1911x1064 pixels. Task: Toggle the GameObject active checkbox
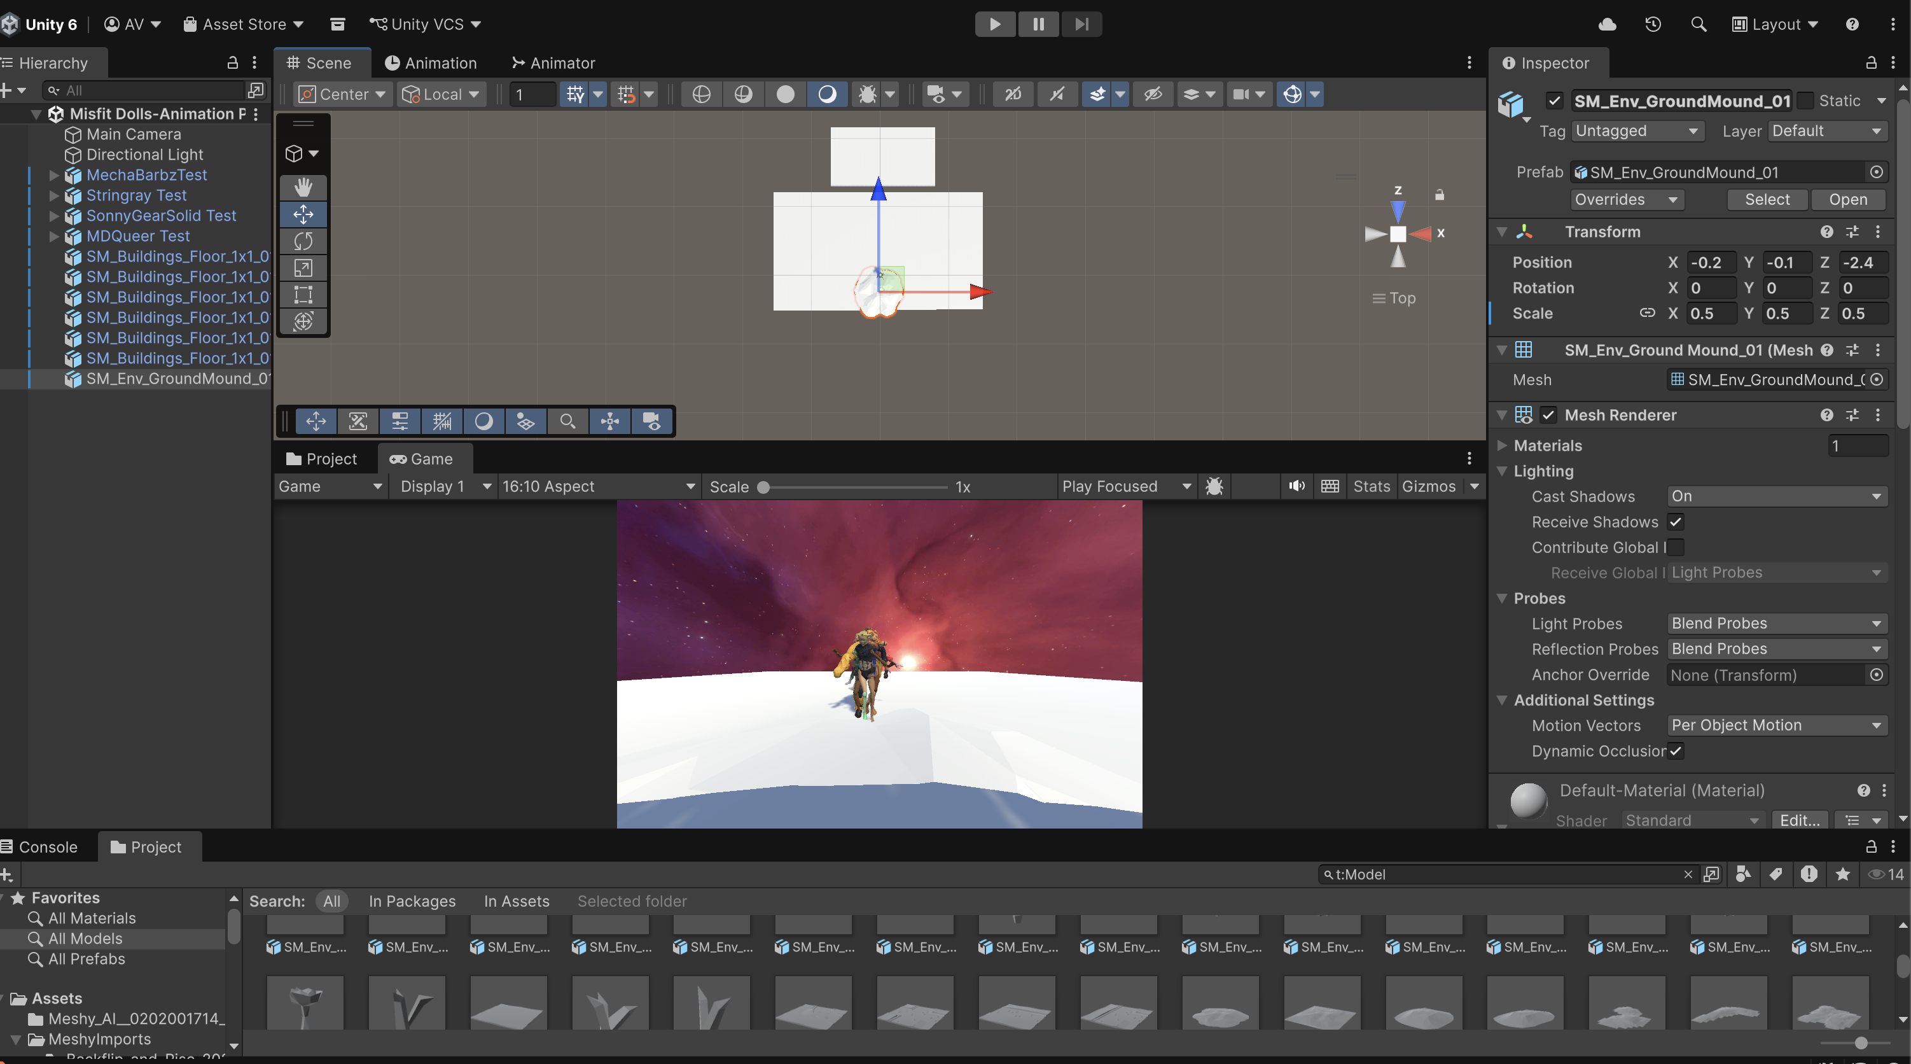pyautogui.click(x=1554, y=100)
